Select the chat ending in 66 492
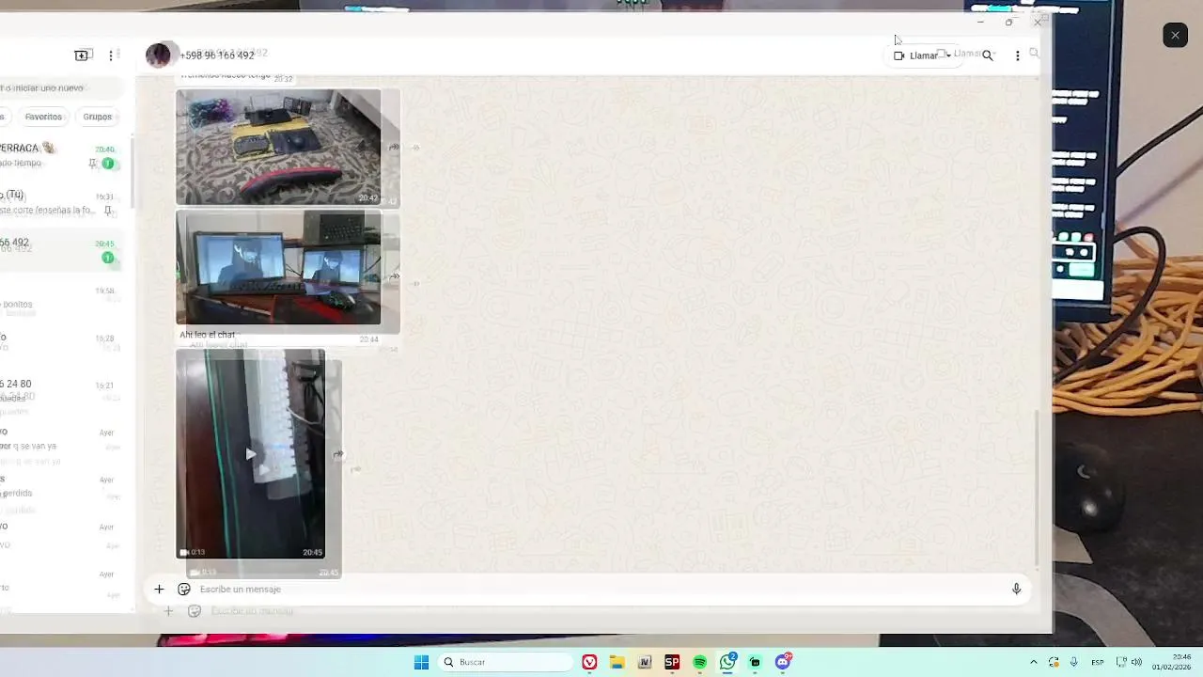 click(x=61, y=249)
